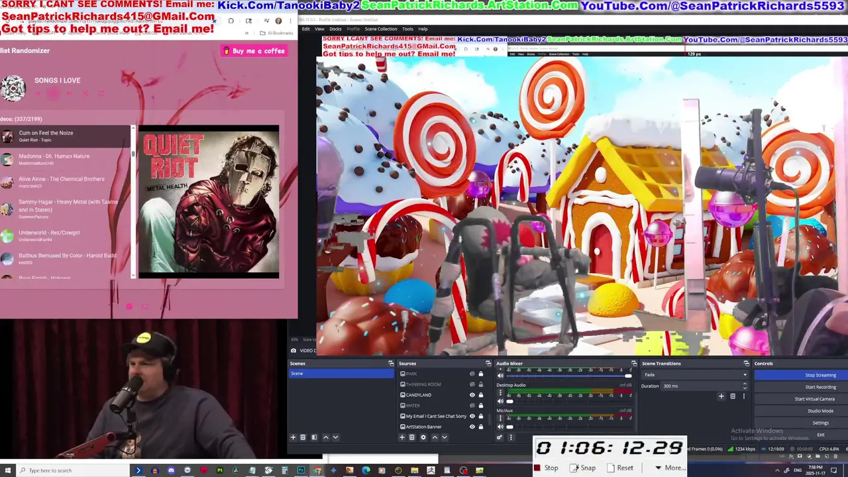Click Buy me a coffee button
The image size is (848, 477).
[x=254, y=51]
